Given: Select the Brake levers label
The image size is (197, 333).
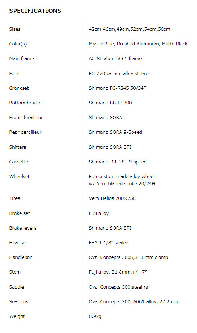Looking at the screenshot, I should click(23, 228).
